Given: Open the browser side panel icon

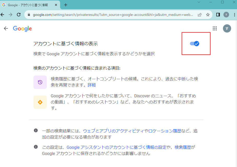Looking at the screenshot, I should [218, 15].
